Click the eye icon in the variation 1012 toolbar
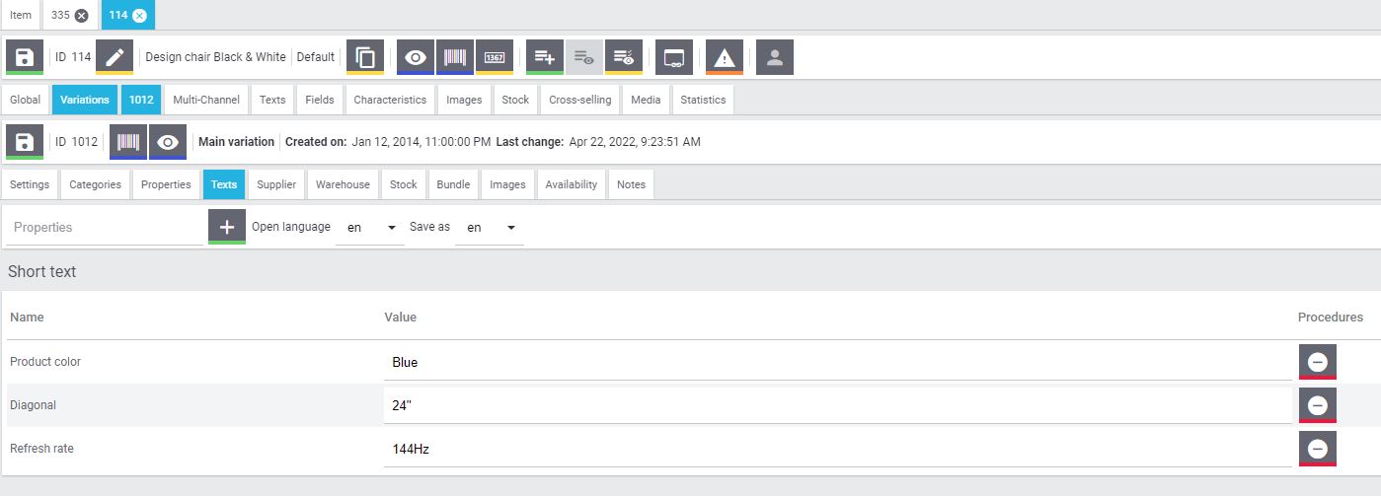Image resolution: width=1381 pixels, height=496 pixels. click(168, 142)
